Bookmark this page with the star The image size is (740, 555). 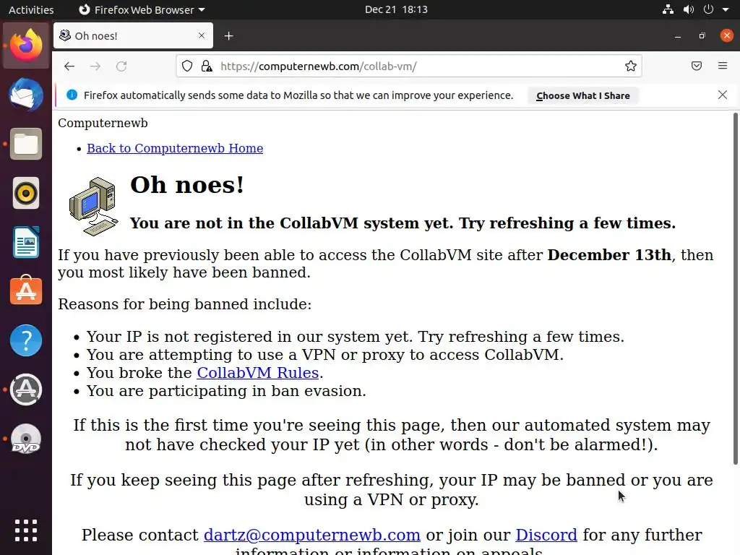click(x=630, y=66)
